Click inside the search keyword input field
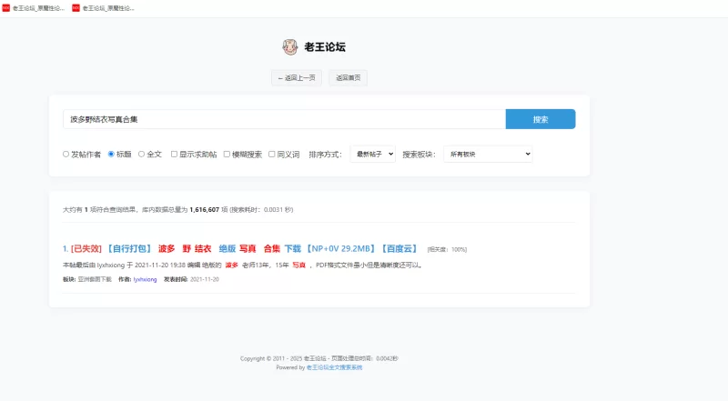Viewport: 728px width, 401px height. [x=284, y=119]
